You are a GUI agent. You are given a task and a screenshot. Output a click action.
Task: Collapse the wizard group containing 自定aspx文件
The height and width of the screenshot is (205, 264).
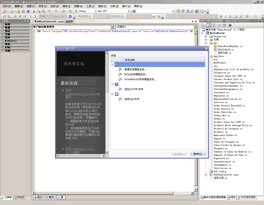113,94
